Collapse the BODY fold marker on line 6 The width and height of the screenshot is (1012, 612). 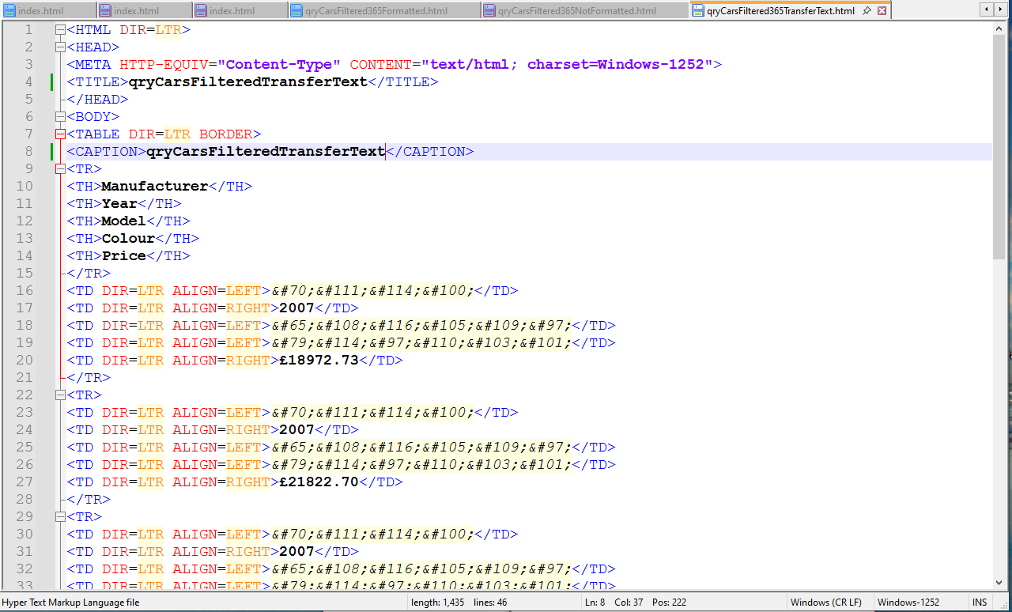click(60, 117)
